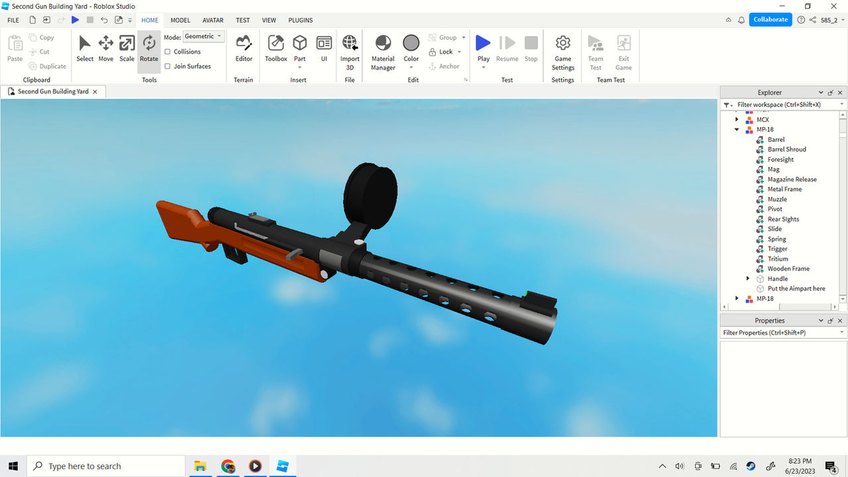Screen dimensions: 848x477
Task: Select Barrel Shroud in Explorer
Action: pos(787,150)
